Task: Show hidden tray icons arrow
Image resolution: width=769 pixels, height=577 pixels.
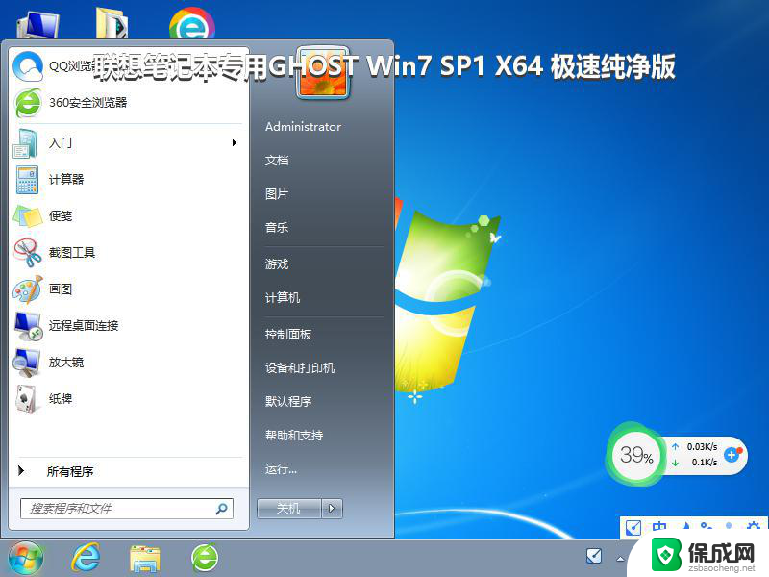Action: (x=620, y=559)
